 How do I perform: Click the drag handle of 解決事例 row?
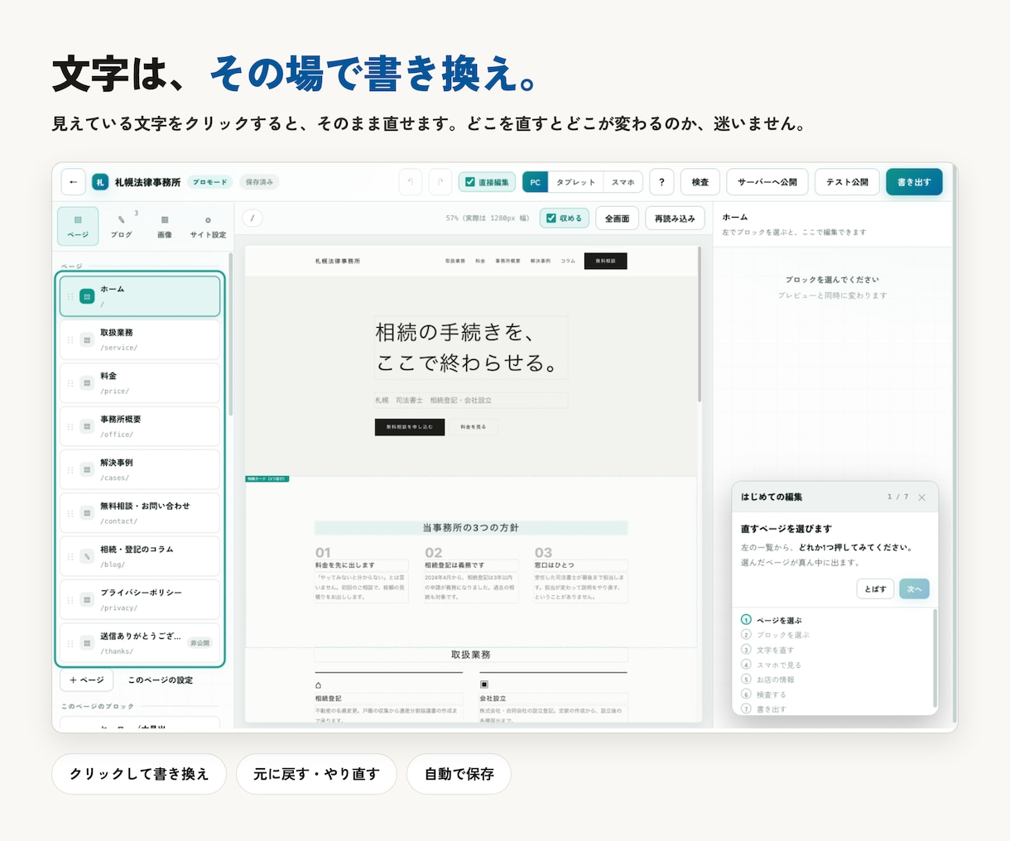click(x=70, y=470)
